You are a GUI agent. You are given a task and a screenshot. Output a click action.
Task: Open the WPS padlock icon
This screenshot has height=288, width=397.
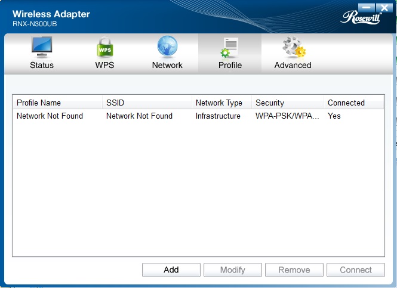click(x=105, y=47)
